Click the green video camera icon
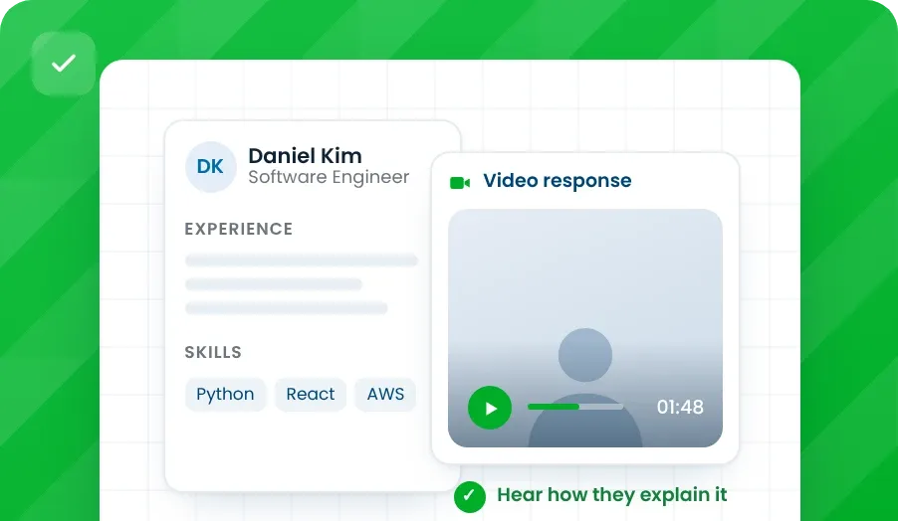The height and width of the screenshot is (521, 898). click(460, 182)
